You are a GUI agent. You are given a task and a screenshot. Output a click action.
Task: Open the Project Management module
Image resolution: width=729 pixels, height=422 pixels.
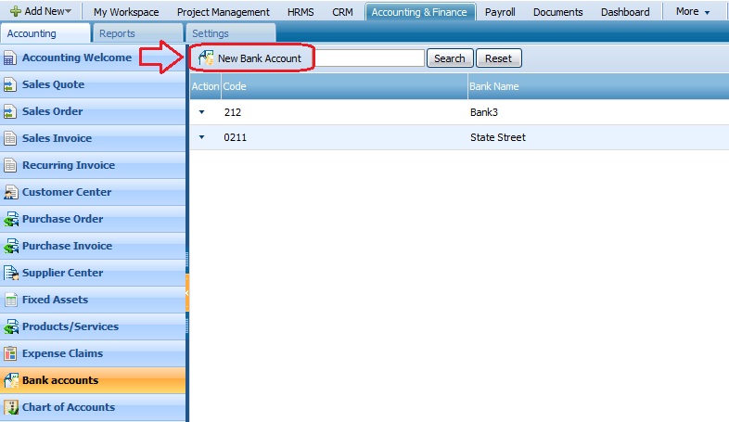point(224,12)
